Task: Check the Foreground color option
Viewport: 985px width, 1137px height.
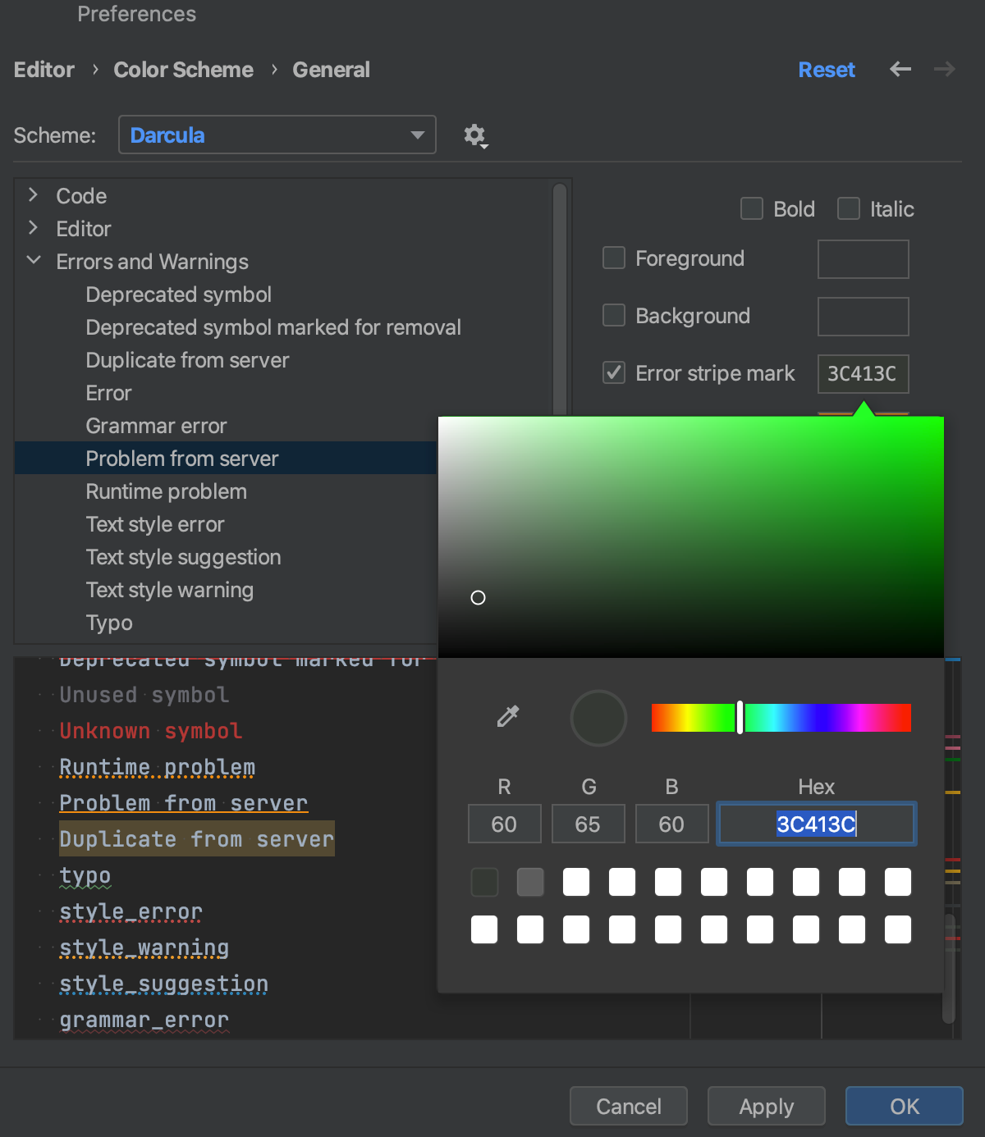Action: (x=613, y=258)
